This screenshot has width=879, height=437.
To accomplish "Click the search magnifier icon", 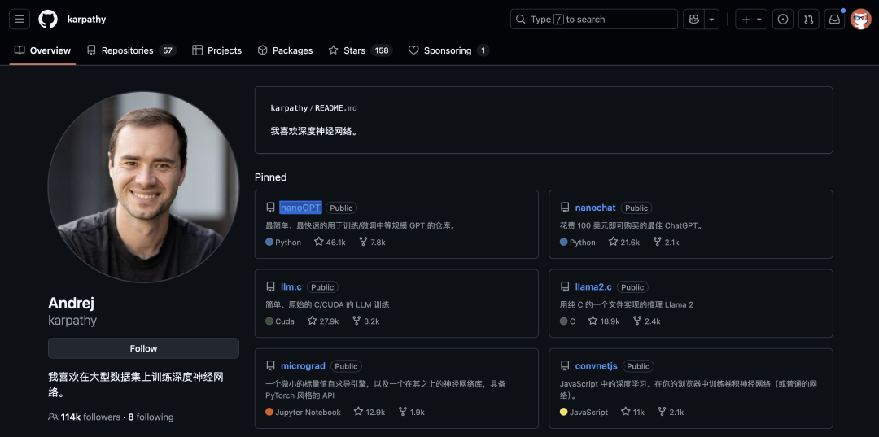I will pos(521,19).
